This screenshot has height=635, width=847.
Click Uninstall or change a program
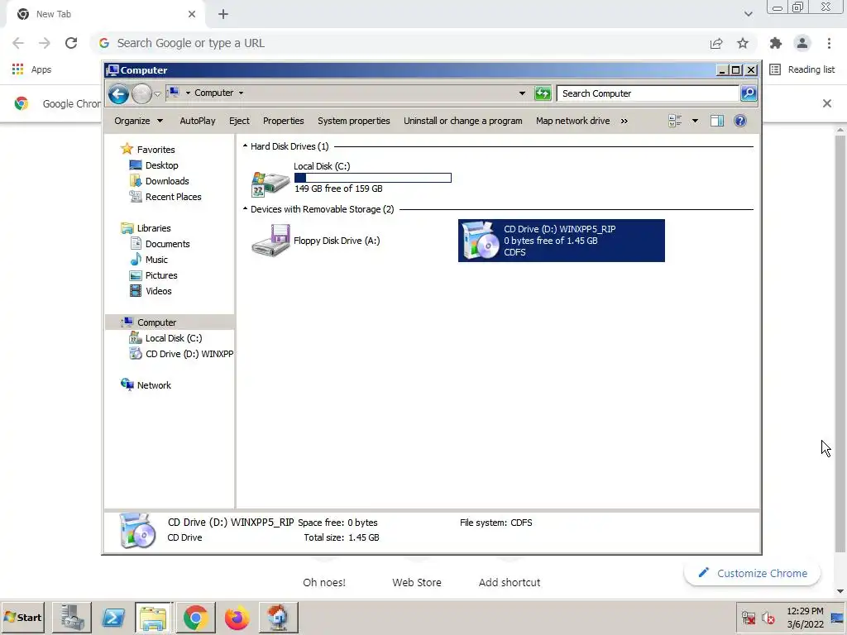tap(463, 121)
